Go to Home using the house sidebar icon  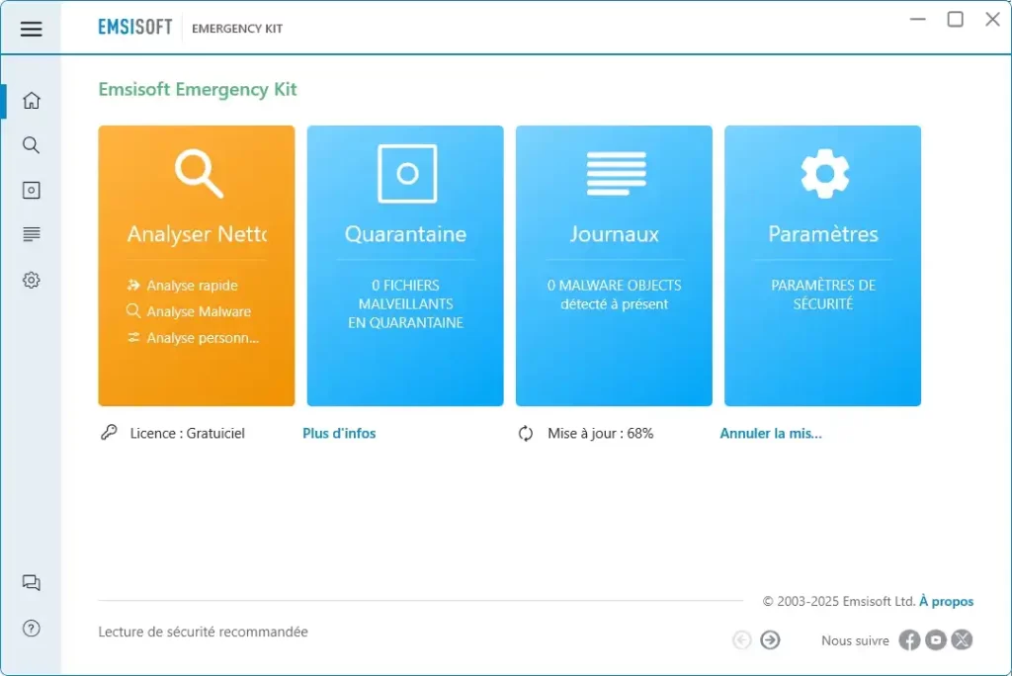(x=31, y=100)
